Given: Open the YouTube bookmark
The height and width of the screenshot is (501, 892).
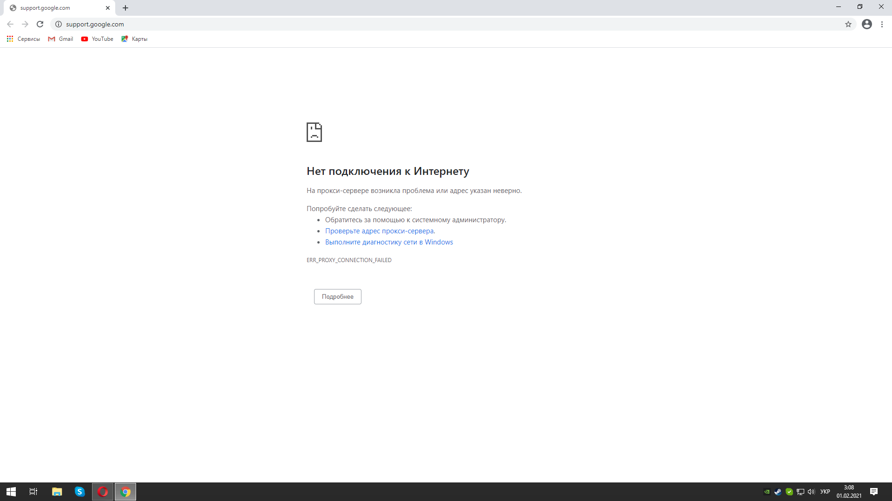Looking at the screenshot, I should pos(97,39).
